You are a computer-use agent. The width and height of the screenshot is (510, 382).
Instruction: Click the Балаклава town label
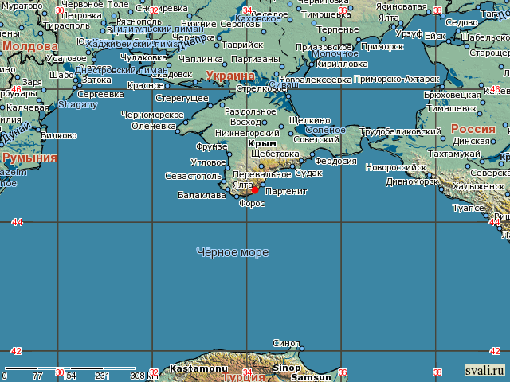pyautogui.click(x=201, y=194)
